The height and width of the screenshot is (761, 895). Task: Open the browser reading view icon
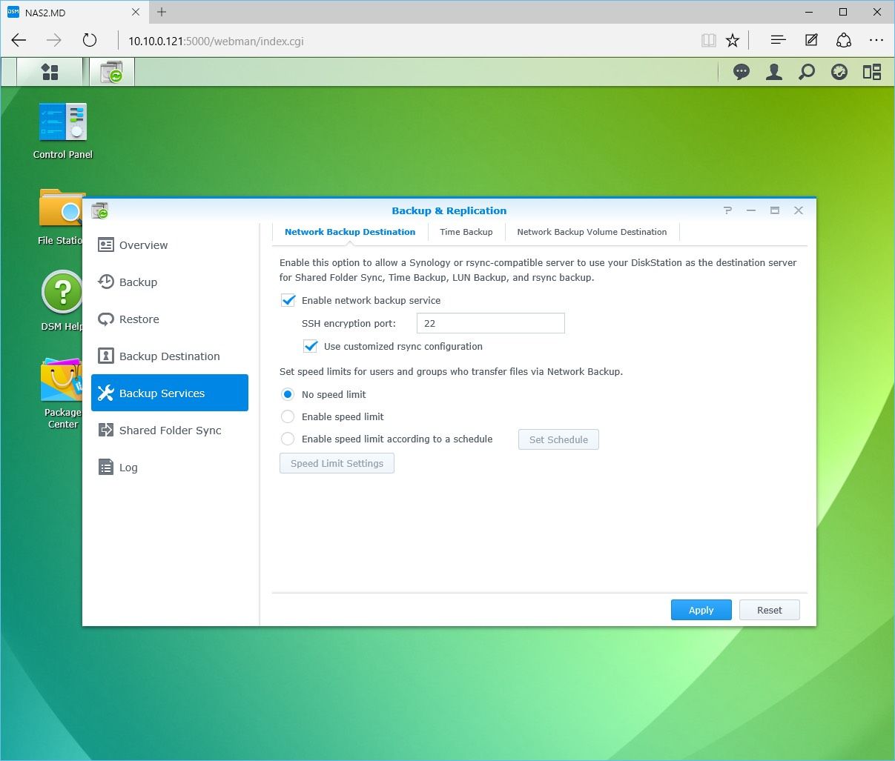[709, 41]
